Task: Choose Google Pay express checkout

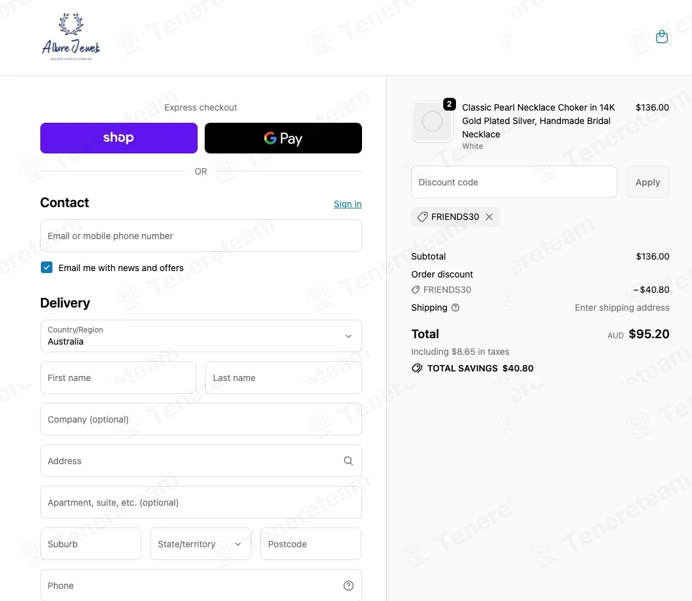Action: coord(283,138)
